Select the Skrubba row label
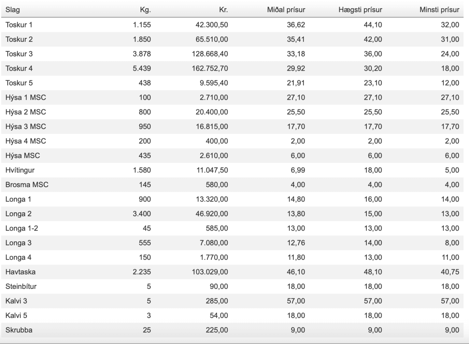Viewport: 469px width, 344px height. pyautogui.click(x=19, y=330)
